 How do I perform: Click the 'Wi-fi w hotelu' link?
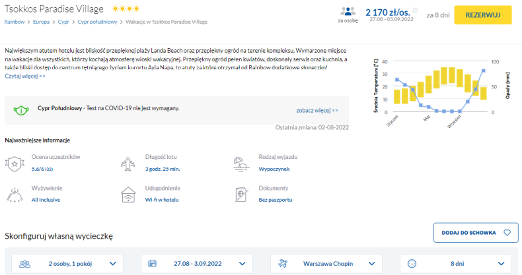click(162, 200)
